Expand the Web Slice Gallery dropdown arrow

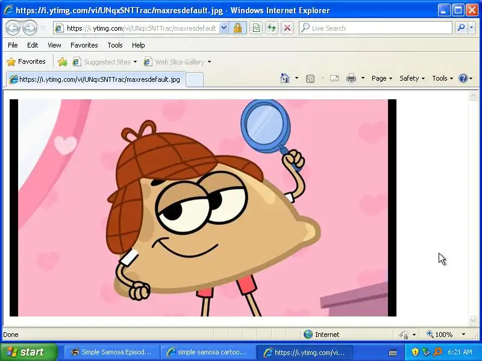209,62
